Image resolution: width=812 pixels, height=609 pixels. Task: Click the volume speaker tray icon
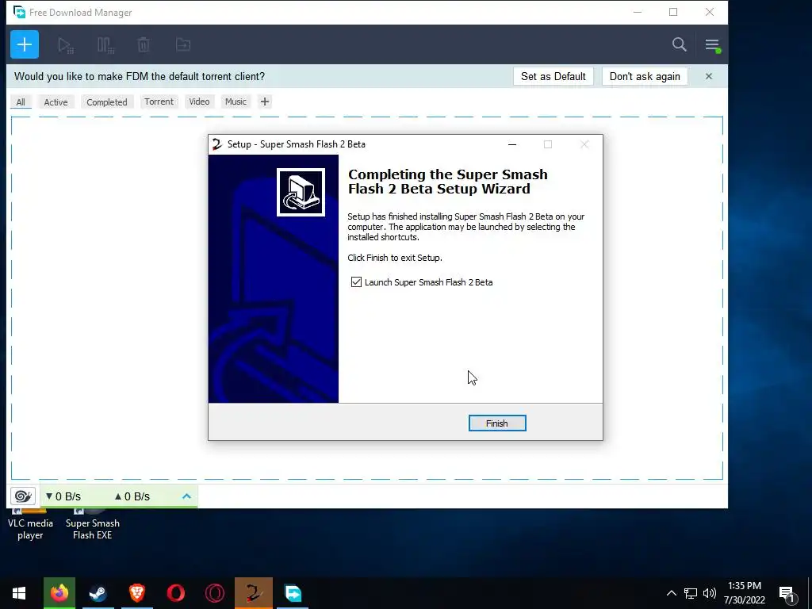click(710, 593)
